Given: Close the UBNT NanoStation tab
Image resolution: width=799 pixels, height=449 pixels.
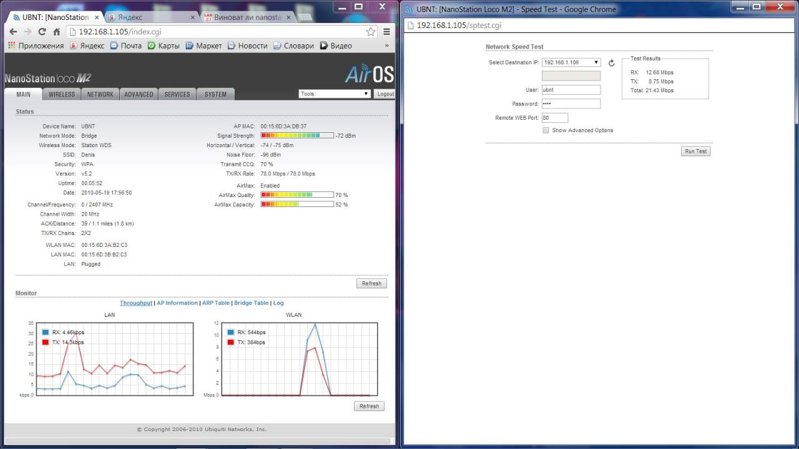Looking at the screenshot, I should tap(98, 17).
